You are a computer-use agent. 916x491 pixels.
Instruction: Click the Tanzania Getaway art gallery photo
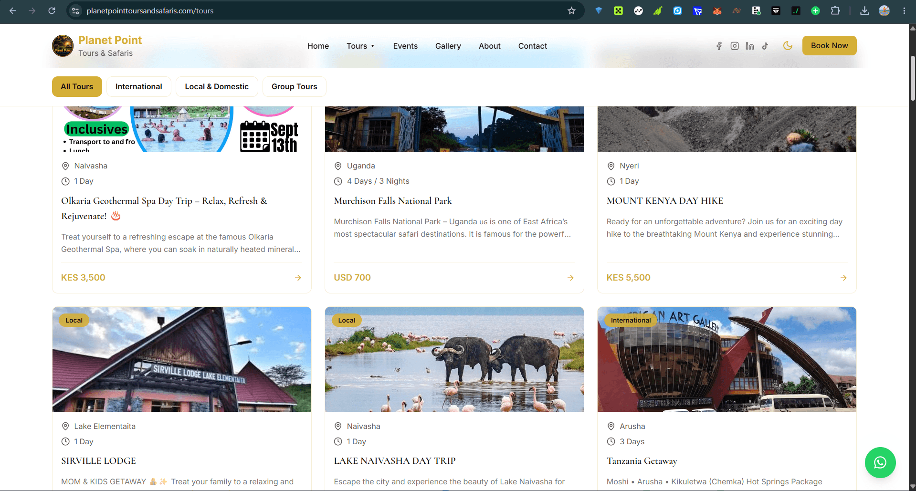727,359
